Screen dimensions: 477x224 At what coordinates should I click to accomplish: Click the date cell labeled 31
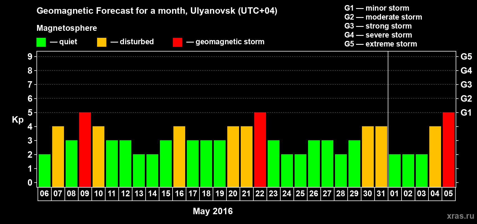[x=381, y=194]
